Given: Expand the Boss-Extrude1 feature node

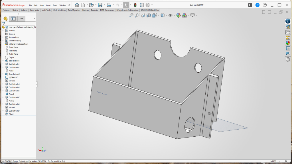Looking at the screenshot, I should [3, 61].
